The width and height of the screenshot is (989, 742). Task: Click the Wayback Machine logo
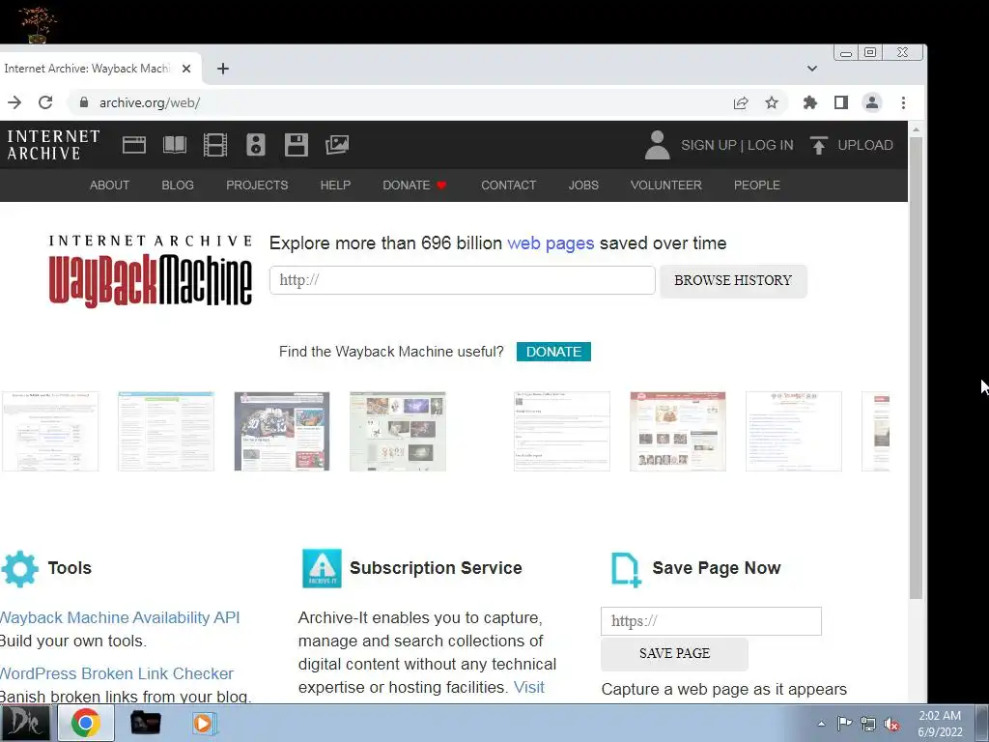[151, 271]
